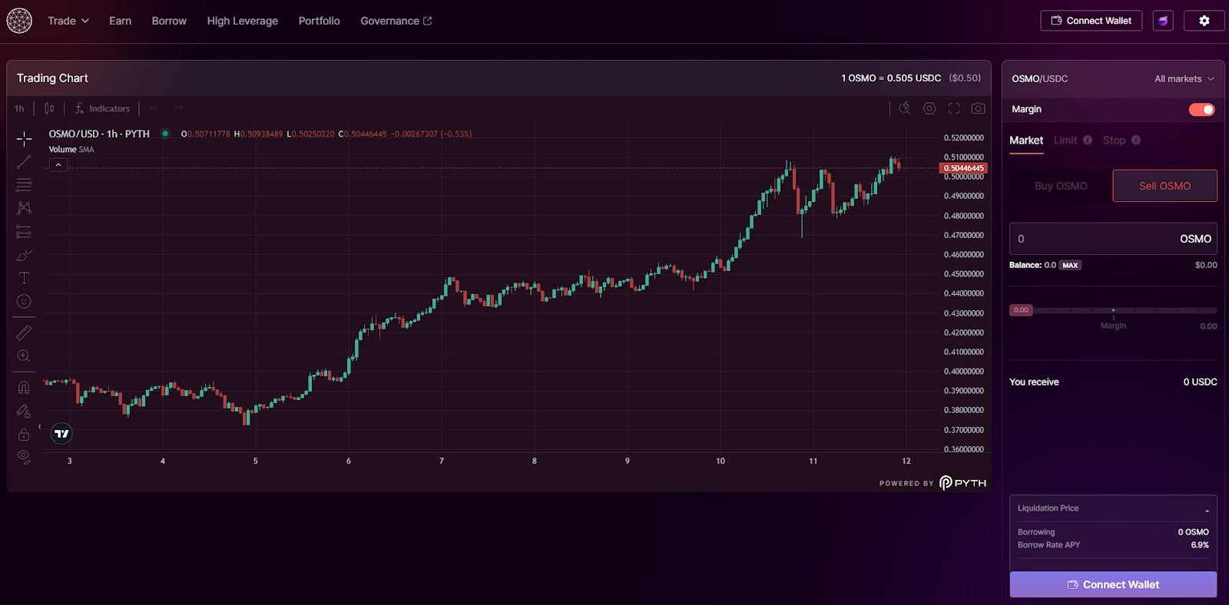Open the Earn page
The image size is (1229, 605).
pos(120,21)
